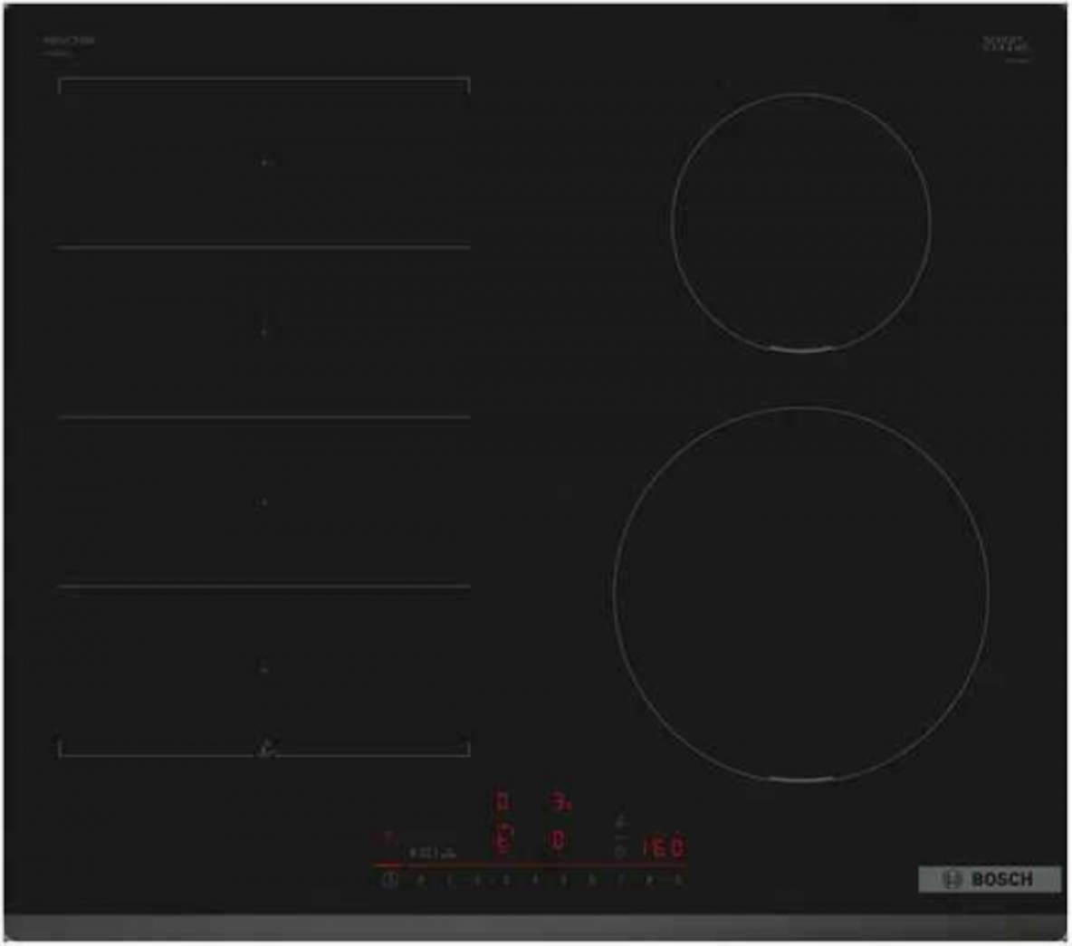Tap the red 160 timer display
Image resolution: width=1072 pixels, height=946 pixels.
click(664, 848)
